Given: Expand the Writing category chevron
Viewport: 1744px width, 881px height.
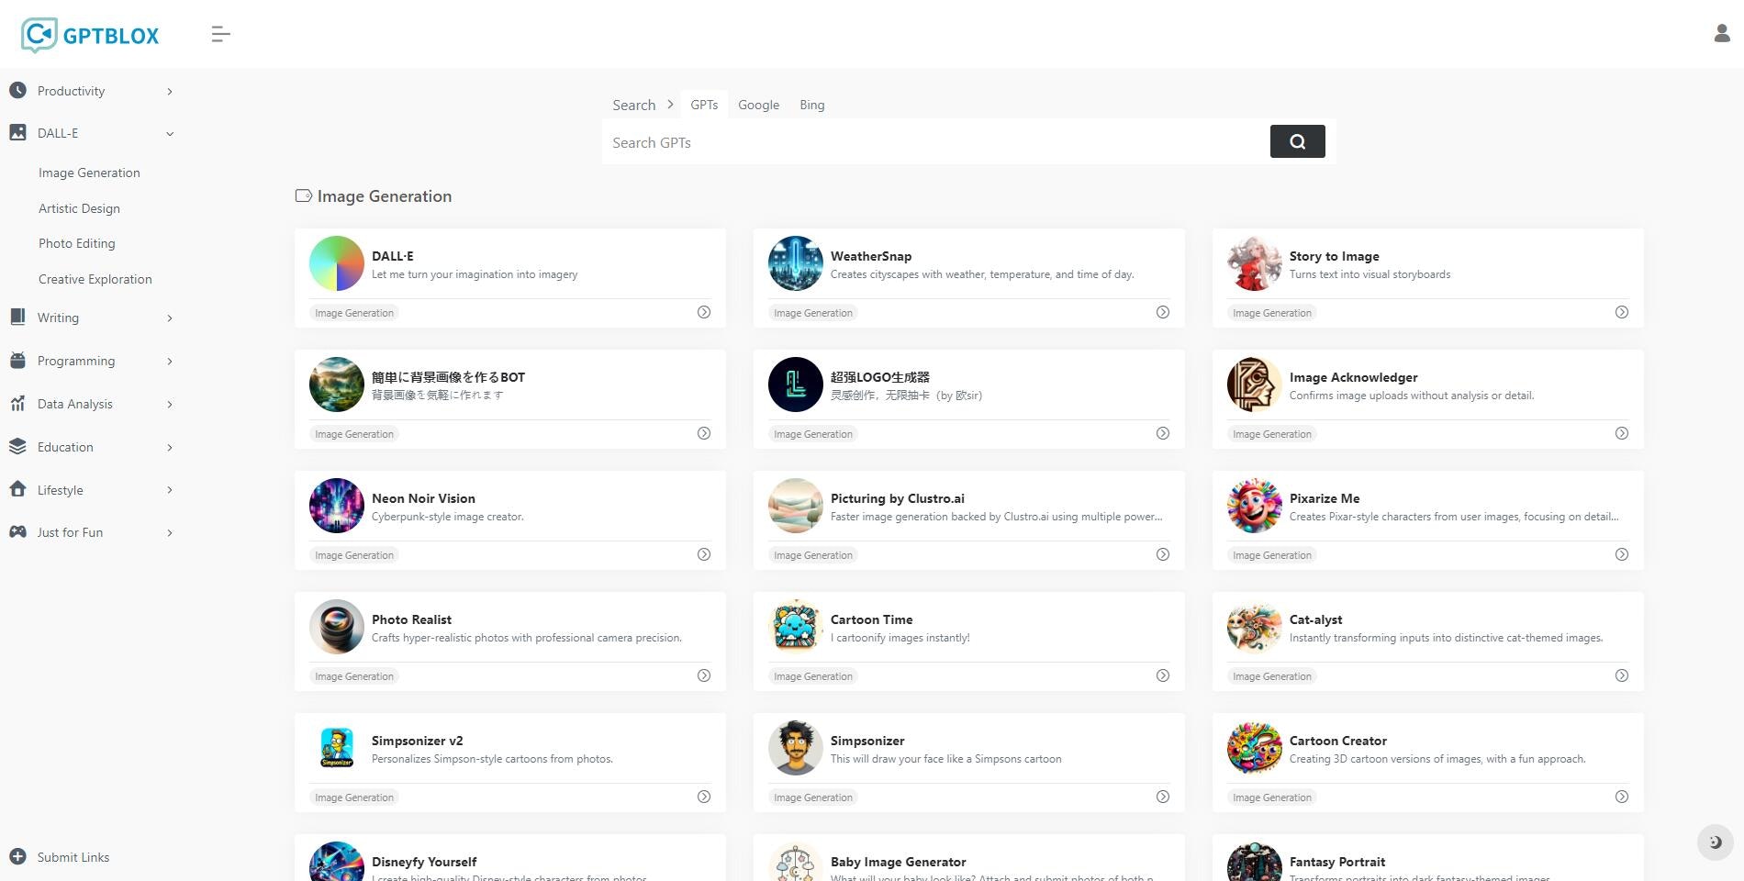Looking at the screenshot, I should click(x=170, y=318).
